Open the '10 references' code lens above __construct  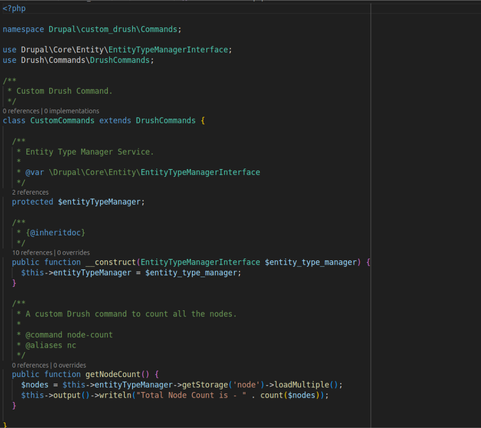[x=32, y=253]
